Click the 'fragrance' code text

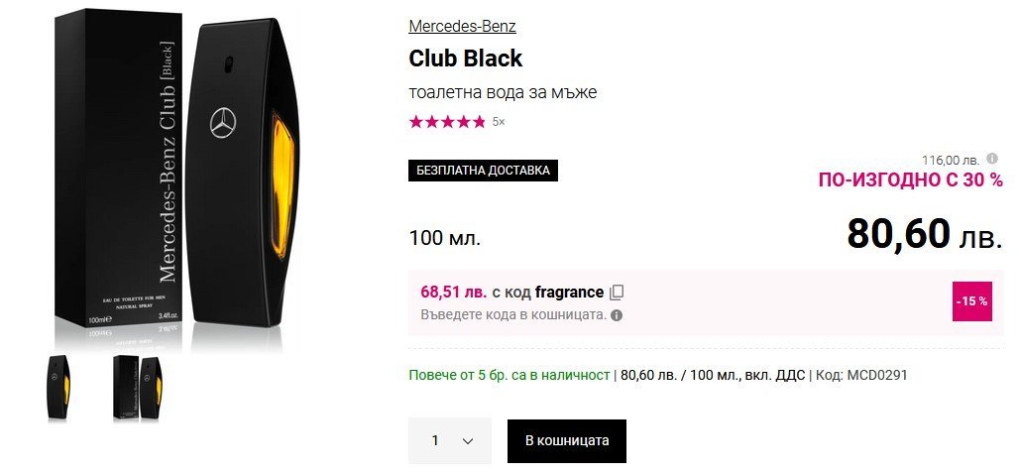coord(569,293)
